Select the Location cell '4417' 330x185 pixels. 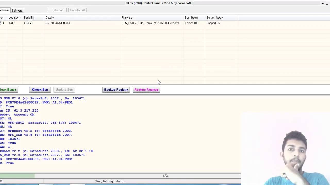pos(12,23)
